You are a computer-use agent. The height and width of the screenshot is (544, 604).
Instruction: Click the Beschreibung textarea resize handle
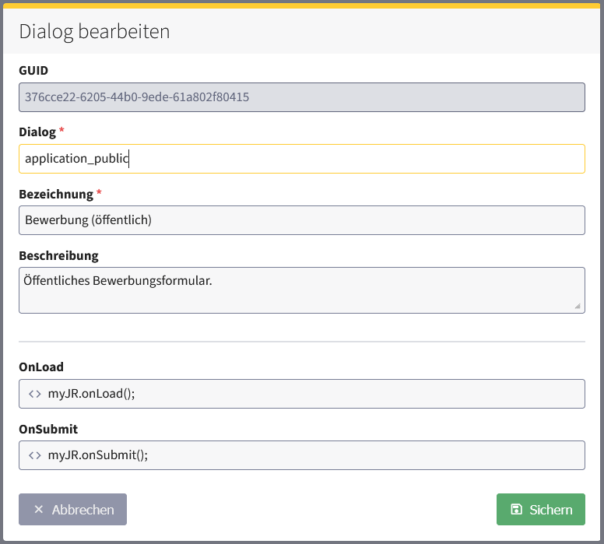pos(578,306)
